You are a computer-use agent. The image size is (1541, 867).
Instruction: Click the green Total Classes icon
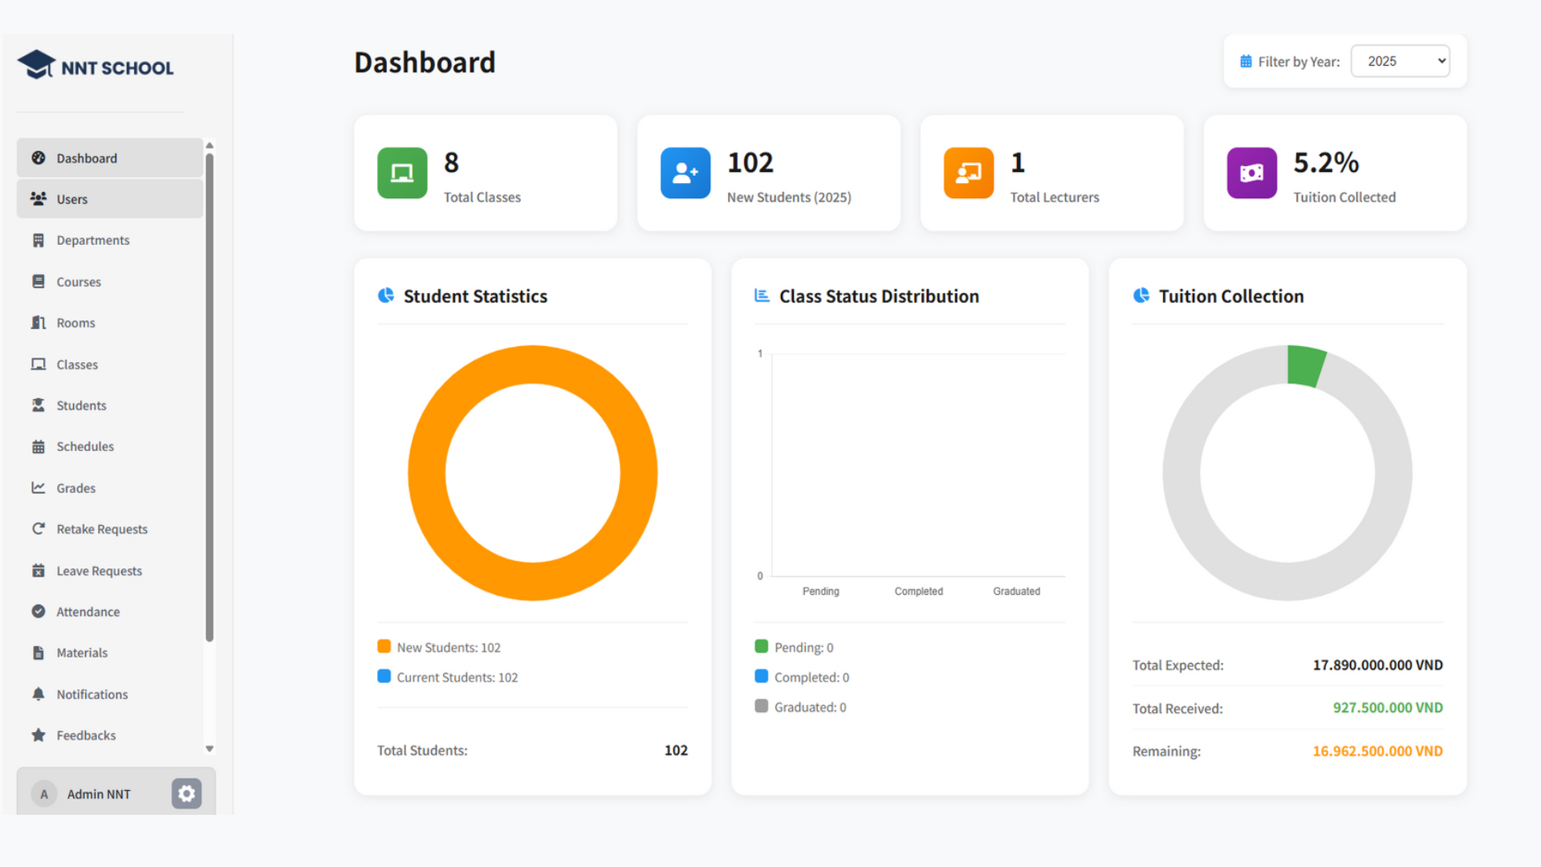[402, 173]
